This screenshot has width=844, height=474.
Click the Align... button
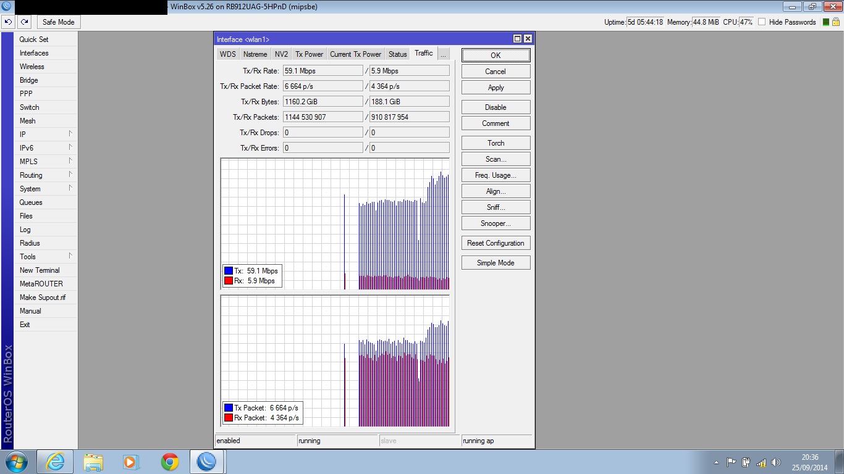click(x=496, y=191)
